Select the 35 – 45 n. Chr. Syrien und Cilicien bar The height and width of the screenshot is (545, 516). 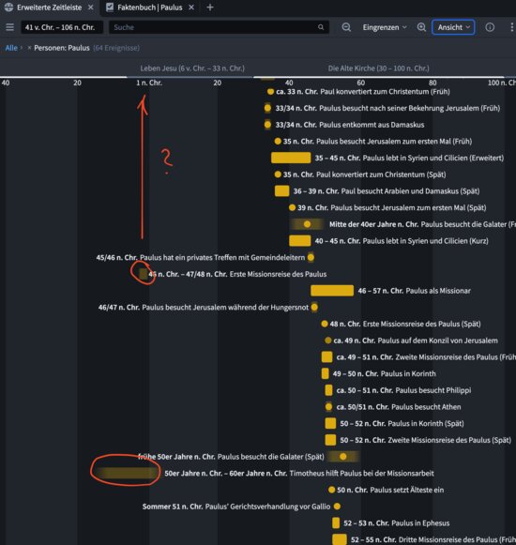coord(291,158)
